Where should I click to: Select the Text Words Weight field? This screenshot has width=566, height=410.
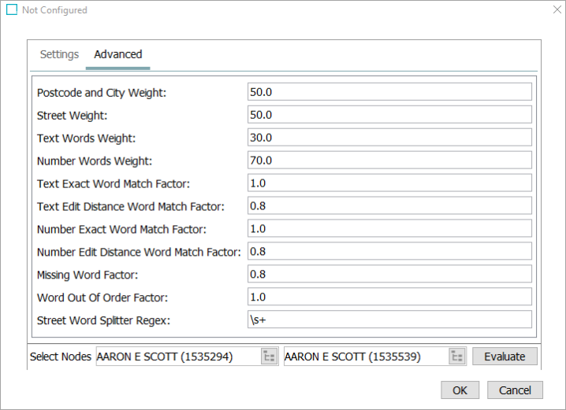389,137
